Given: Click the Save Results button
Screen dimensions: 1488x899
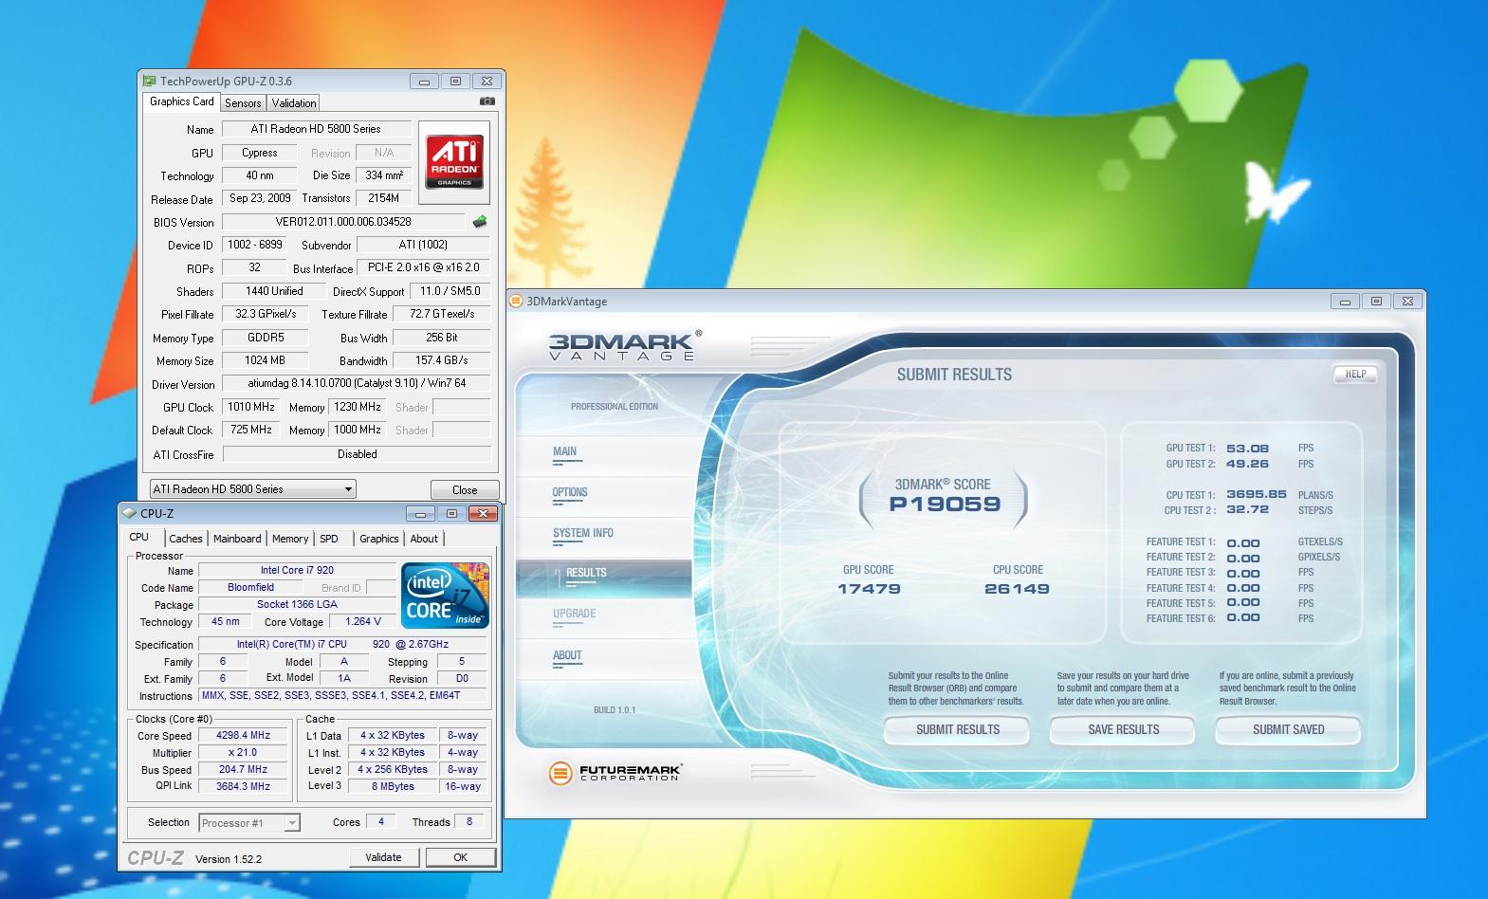Looking at the screenshot, I should tap(1124, 729).
